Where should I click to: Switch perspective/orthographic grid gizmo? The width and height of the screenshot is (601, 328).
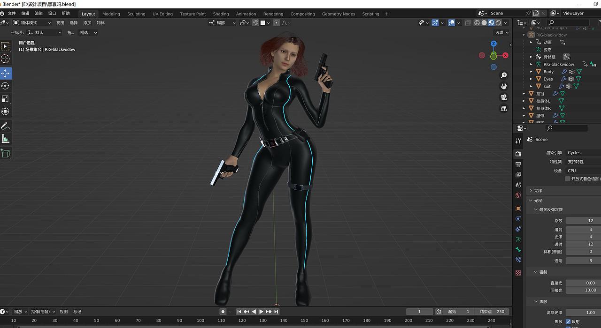(x=504, y=109)
